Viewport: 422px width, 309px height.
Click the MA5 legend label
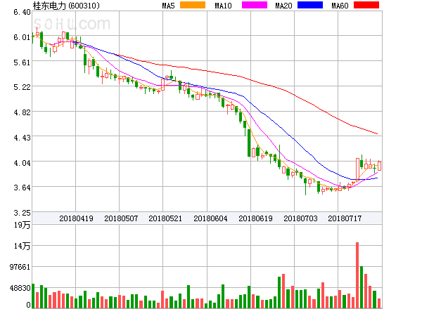tap(168, 6)
